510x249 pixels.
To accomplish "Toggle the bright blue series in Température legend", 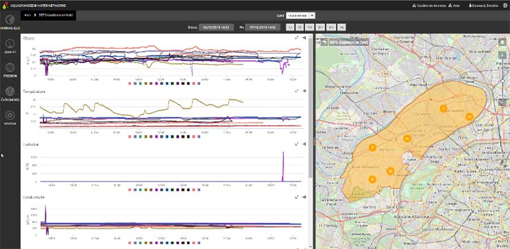I will tap(167, 137).
